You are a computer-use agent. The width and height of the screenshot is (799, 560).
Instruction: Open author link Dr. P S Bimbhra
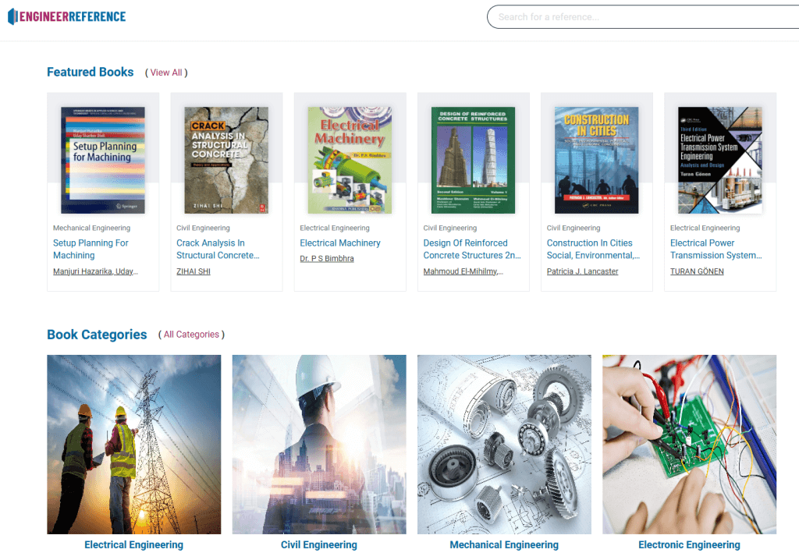[x=327, y=259]
